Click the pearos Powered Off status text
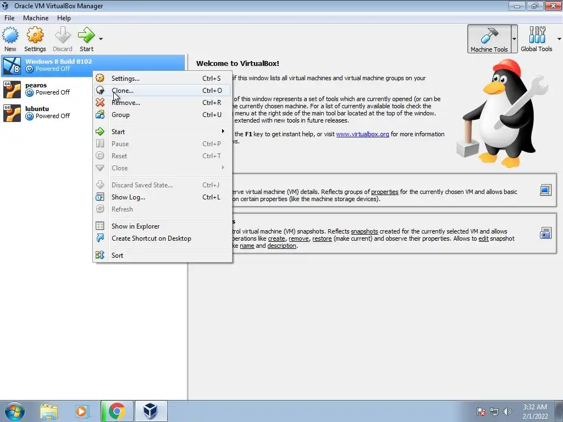Screen dimensions: 563x422 tap(53, 92)
